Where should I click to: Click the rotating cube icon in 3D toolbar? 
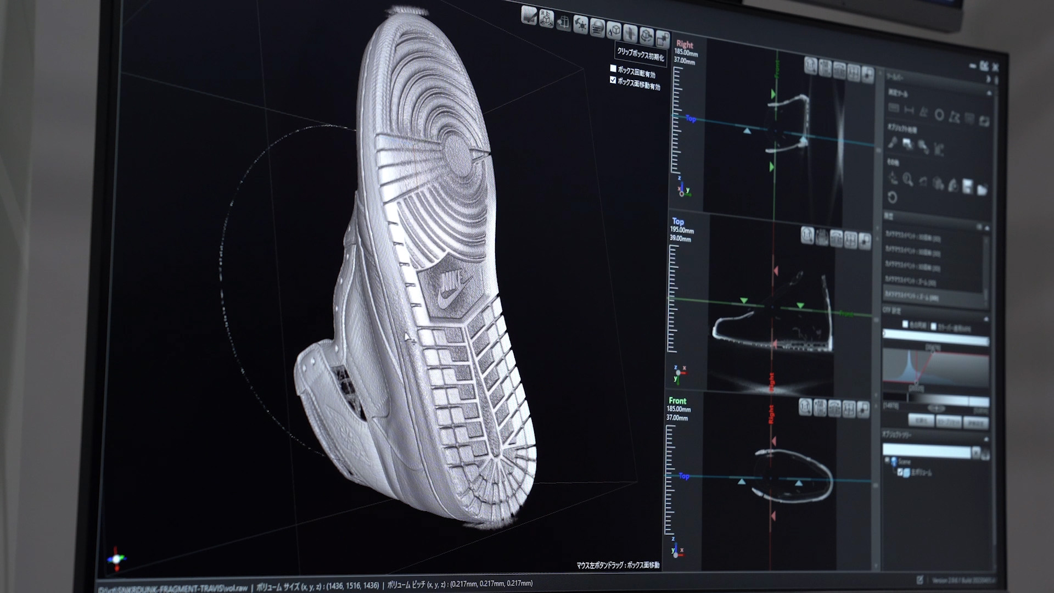tap(647, 36)
